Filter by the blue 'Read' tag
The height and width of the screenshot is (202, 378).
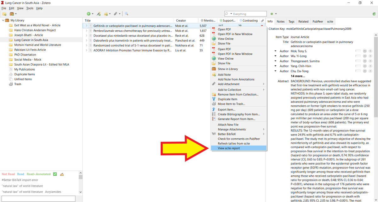[20, 174]
